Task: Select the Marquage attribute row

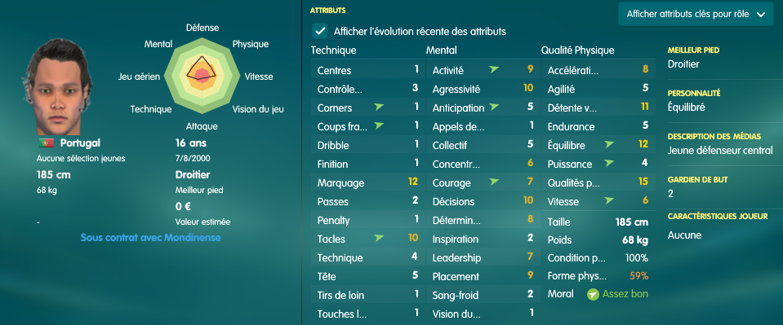Action: click(367, 182)
